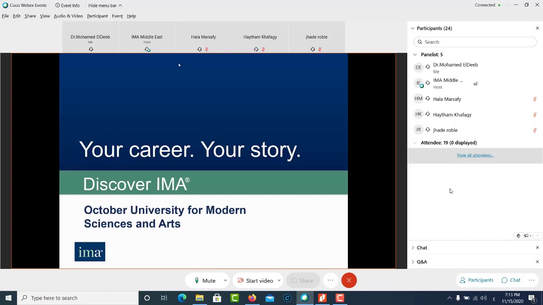The height and width of the screenshot is (305, 543).
Task: Click the HM avatar of Hala Marsafy
Action: tap(418, 99)
